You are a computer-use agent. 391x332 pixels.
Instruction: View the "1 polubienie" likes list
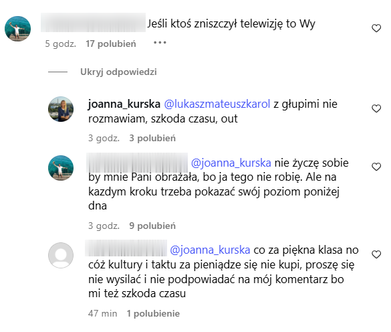[153, 313]
